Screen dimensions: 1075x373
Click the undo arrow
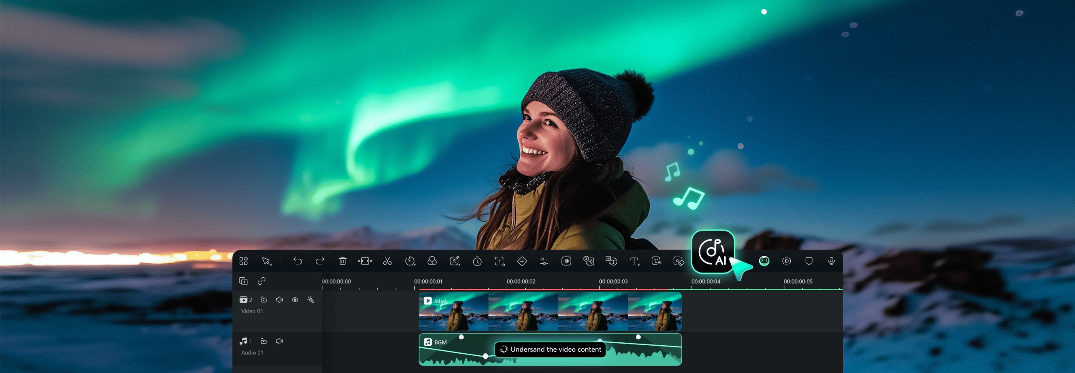[298, 261]
